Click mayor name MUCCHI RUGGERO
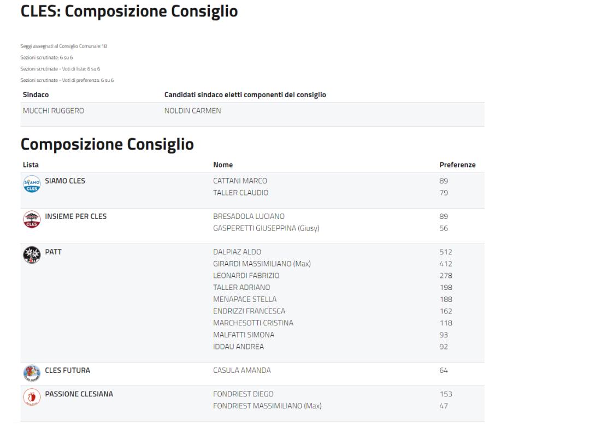Screen dimensions: 613x433 tap(54, 111)
